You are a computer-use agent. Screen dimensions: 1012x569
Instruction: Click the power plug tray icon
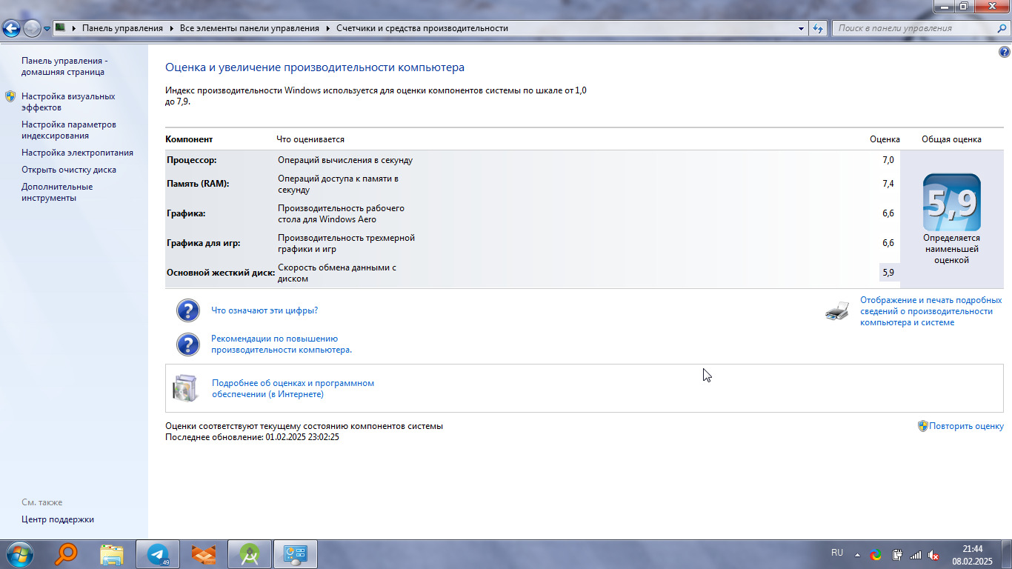click(896, 555)
